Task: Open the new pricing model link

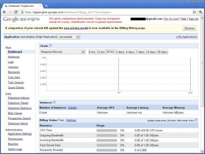Action: pos(76,28)
